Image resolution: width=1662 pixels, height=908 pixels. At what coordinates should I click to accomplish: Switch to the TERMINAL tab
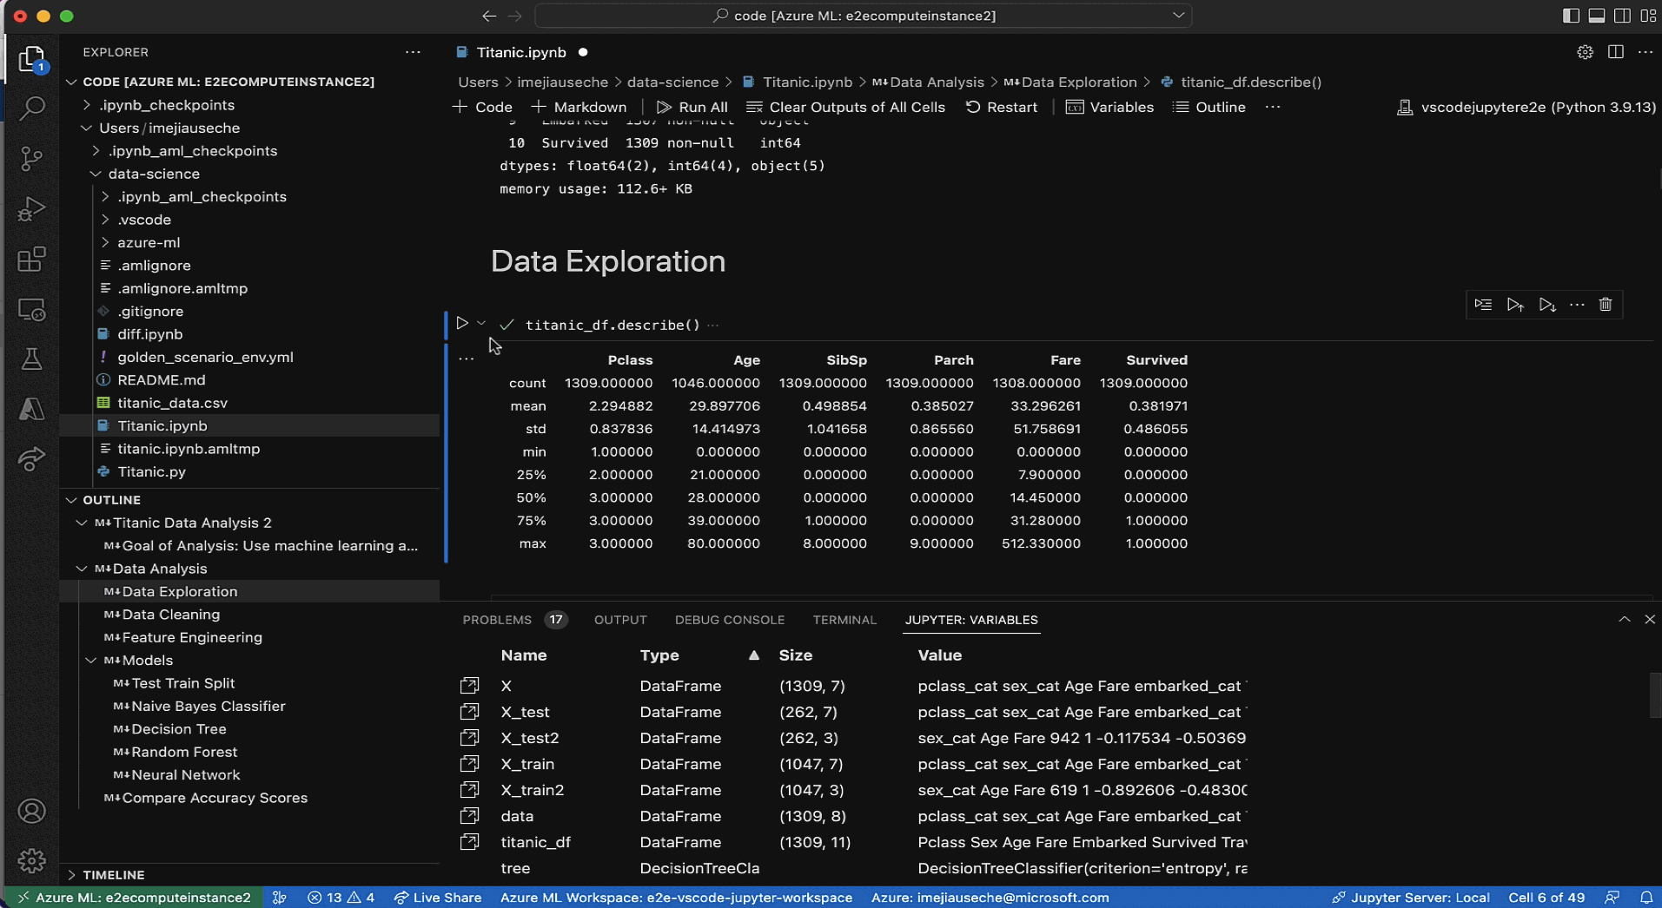pyautogui.click(x=844, y=620)
